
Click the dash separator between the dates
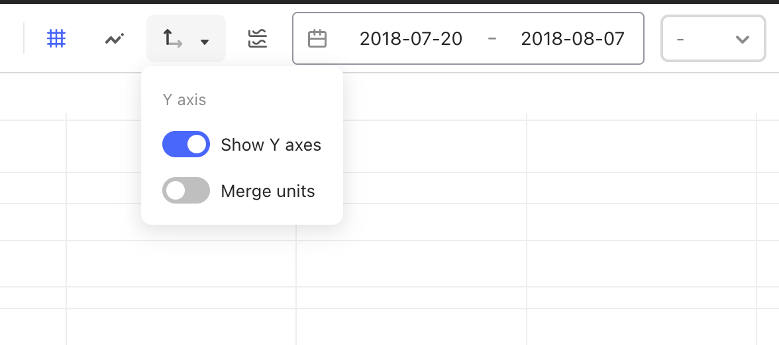point(492,38)
